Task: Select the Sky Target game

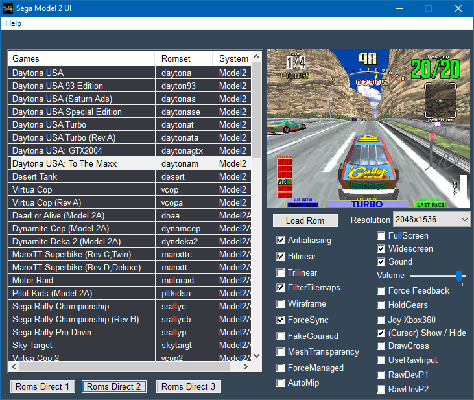Action: [130, 346]
